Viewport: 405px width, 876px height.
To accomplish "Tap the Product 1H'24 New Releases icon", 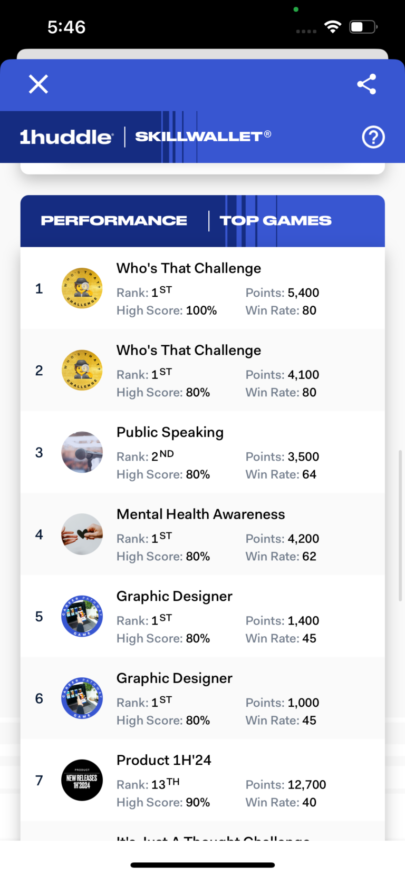I will [x=82, y=780].
